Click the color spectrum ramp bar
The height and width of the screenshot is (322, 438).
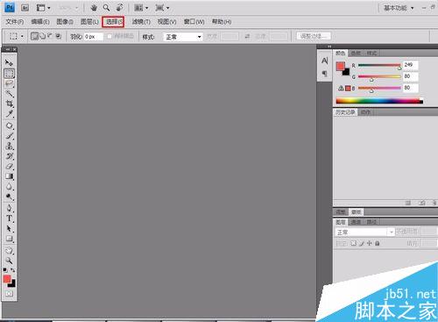pyautogui.click(x=379, y=101)
